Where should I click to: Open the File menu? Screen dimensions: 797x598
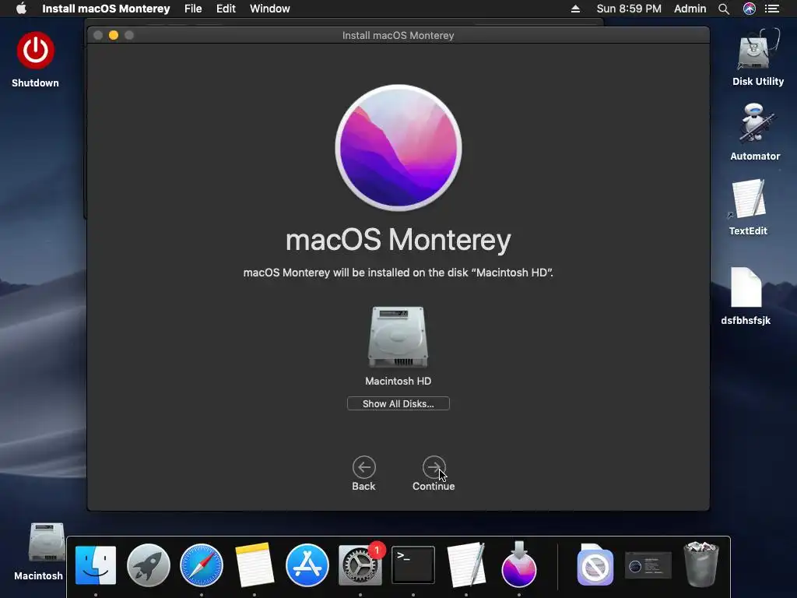193,9
